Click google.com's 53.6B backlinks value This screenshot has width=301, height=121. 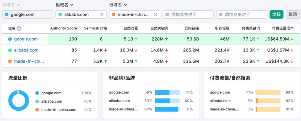[x=193, y=39]
